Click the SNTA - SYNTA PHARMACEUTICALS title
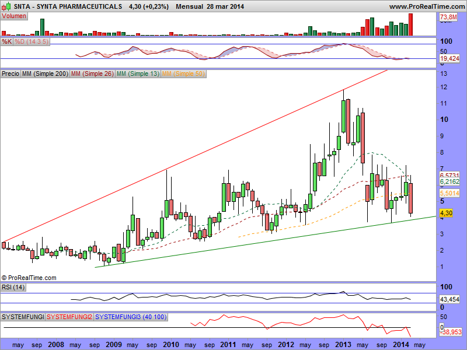467x350 pixels. pyautogui.click(x=68, y=6)
